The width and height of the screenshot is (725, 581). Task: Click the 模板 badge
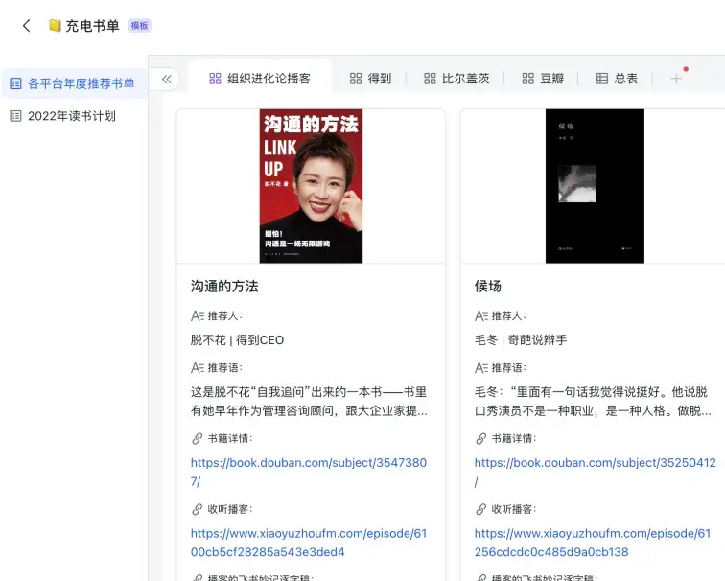click(x=139, y=26)
